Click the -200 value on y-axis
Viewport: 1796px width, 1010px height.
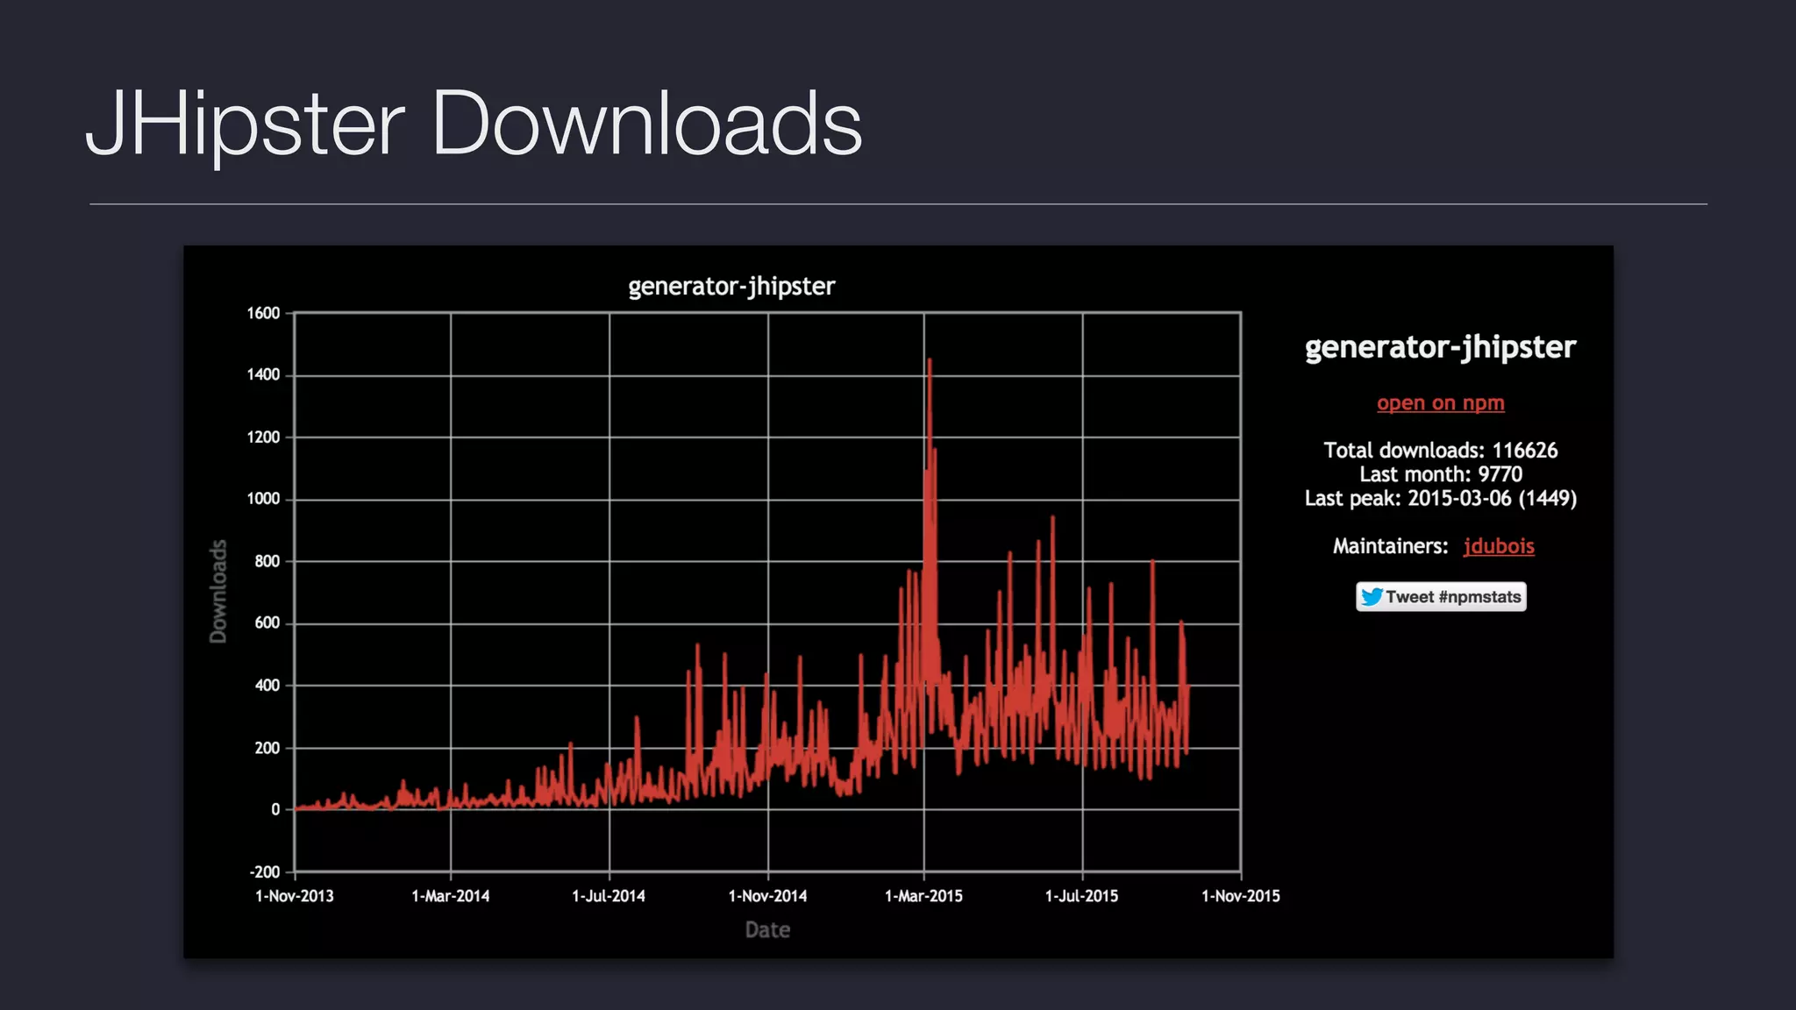(x=264, y=871)
